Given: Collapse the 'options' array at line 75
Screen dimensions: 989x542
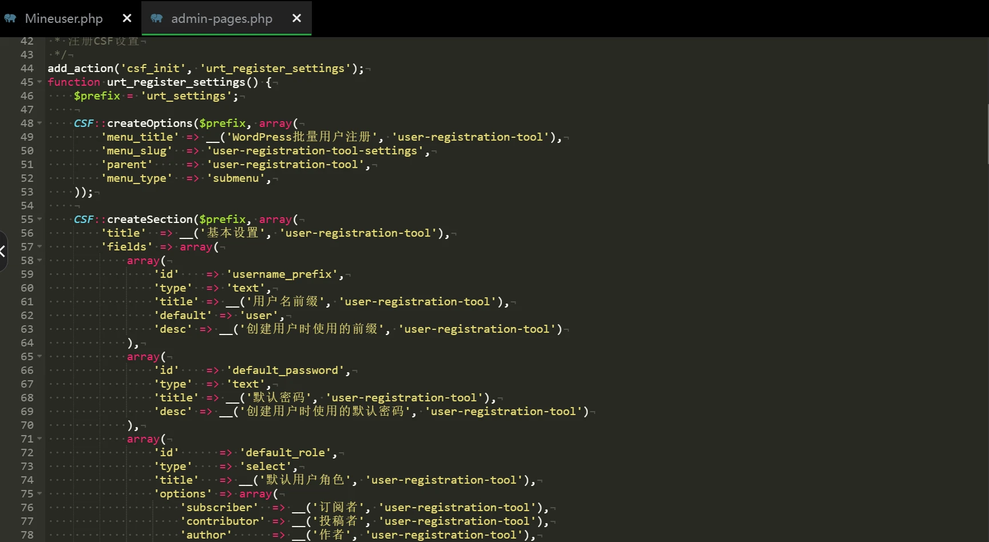Looking at the screenshot, I should coord(39,493).
